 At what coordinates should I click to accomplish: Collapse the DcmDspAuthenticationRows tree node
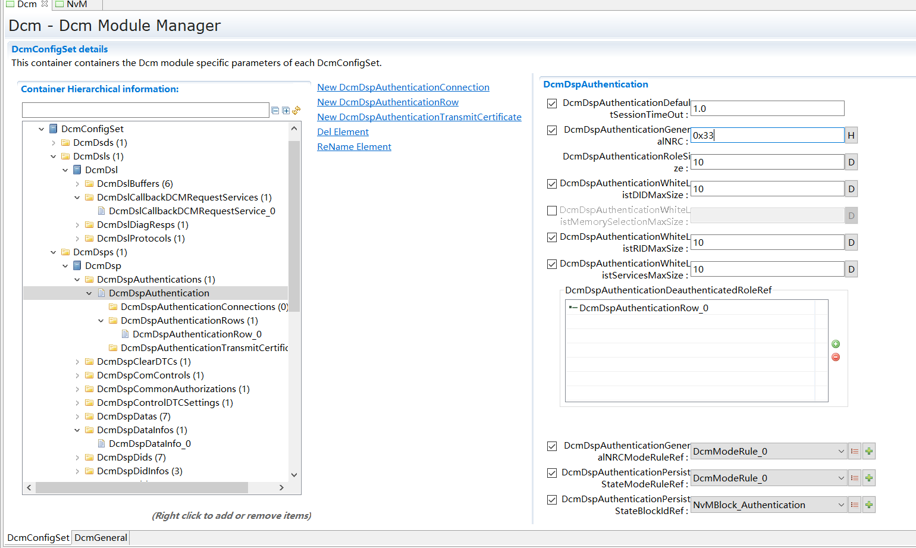coord(100,320)
